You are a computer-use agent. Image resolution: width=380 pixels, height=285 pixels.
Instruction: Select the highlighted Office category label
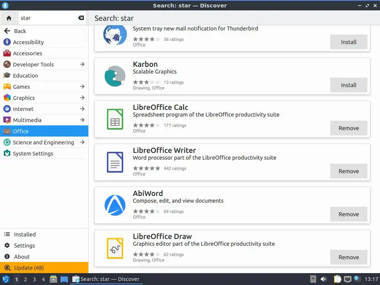[21, 131]
